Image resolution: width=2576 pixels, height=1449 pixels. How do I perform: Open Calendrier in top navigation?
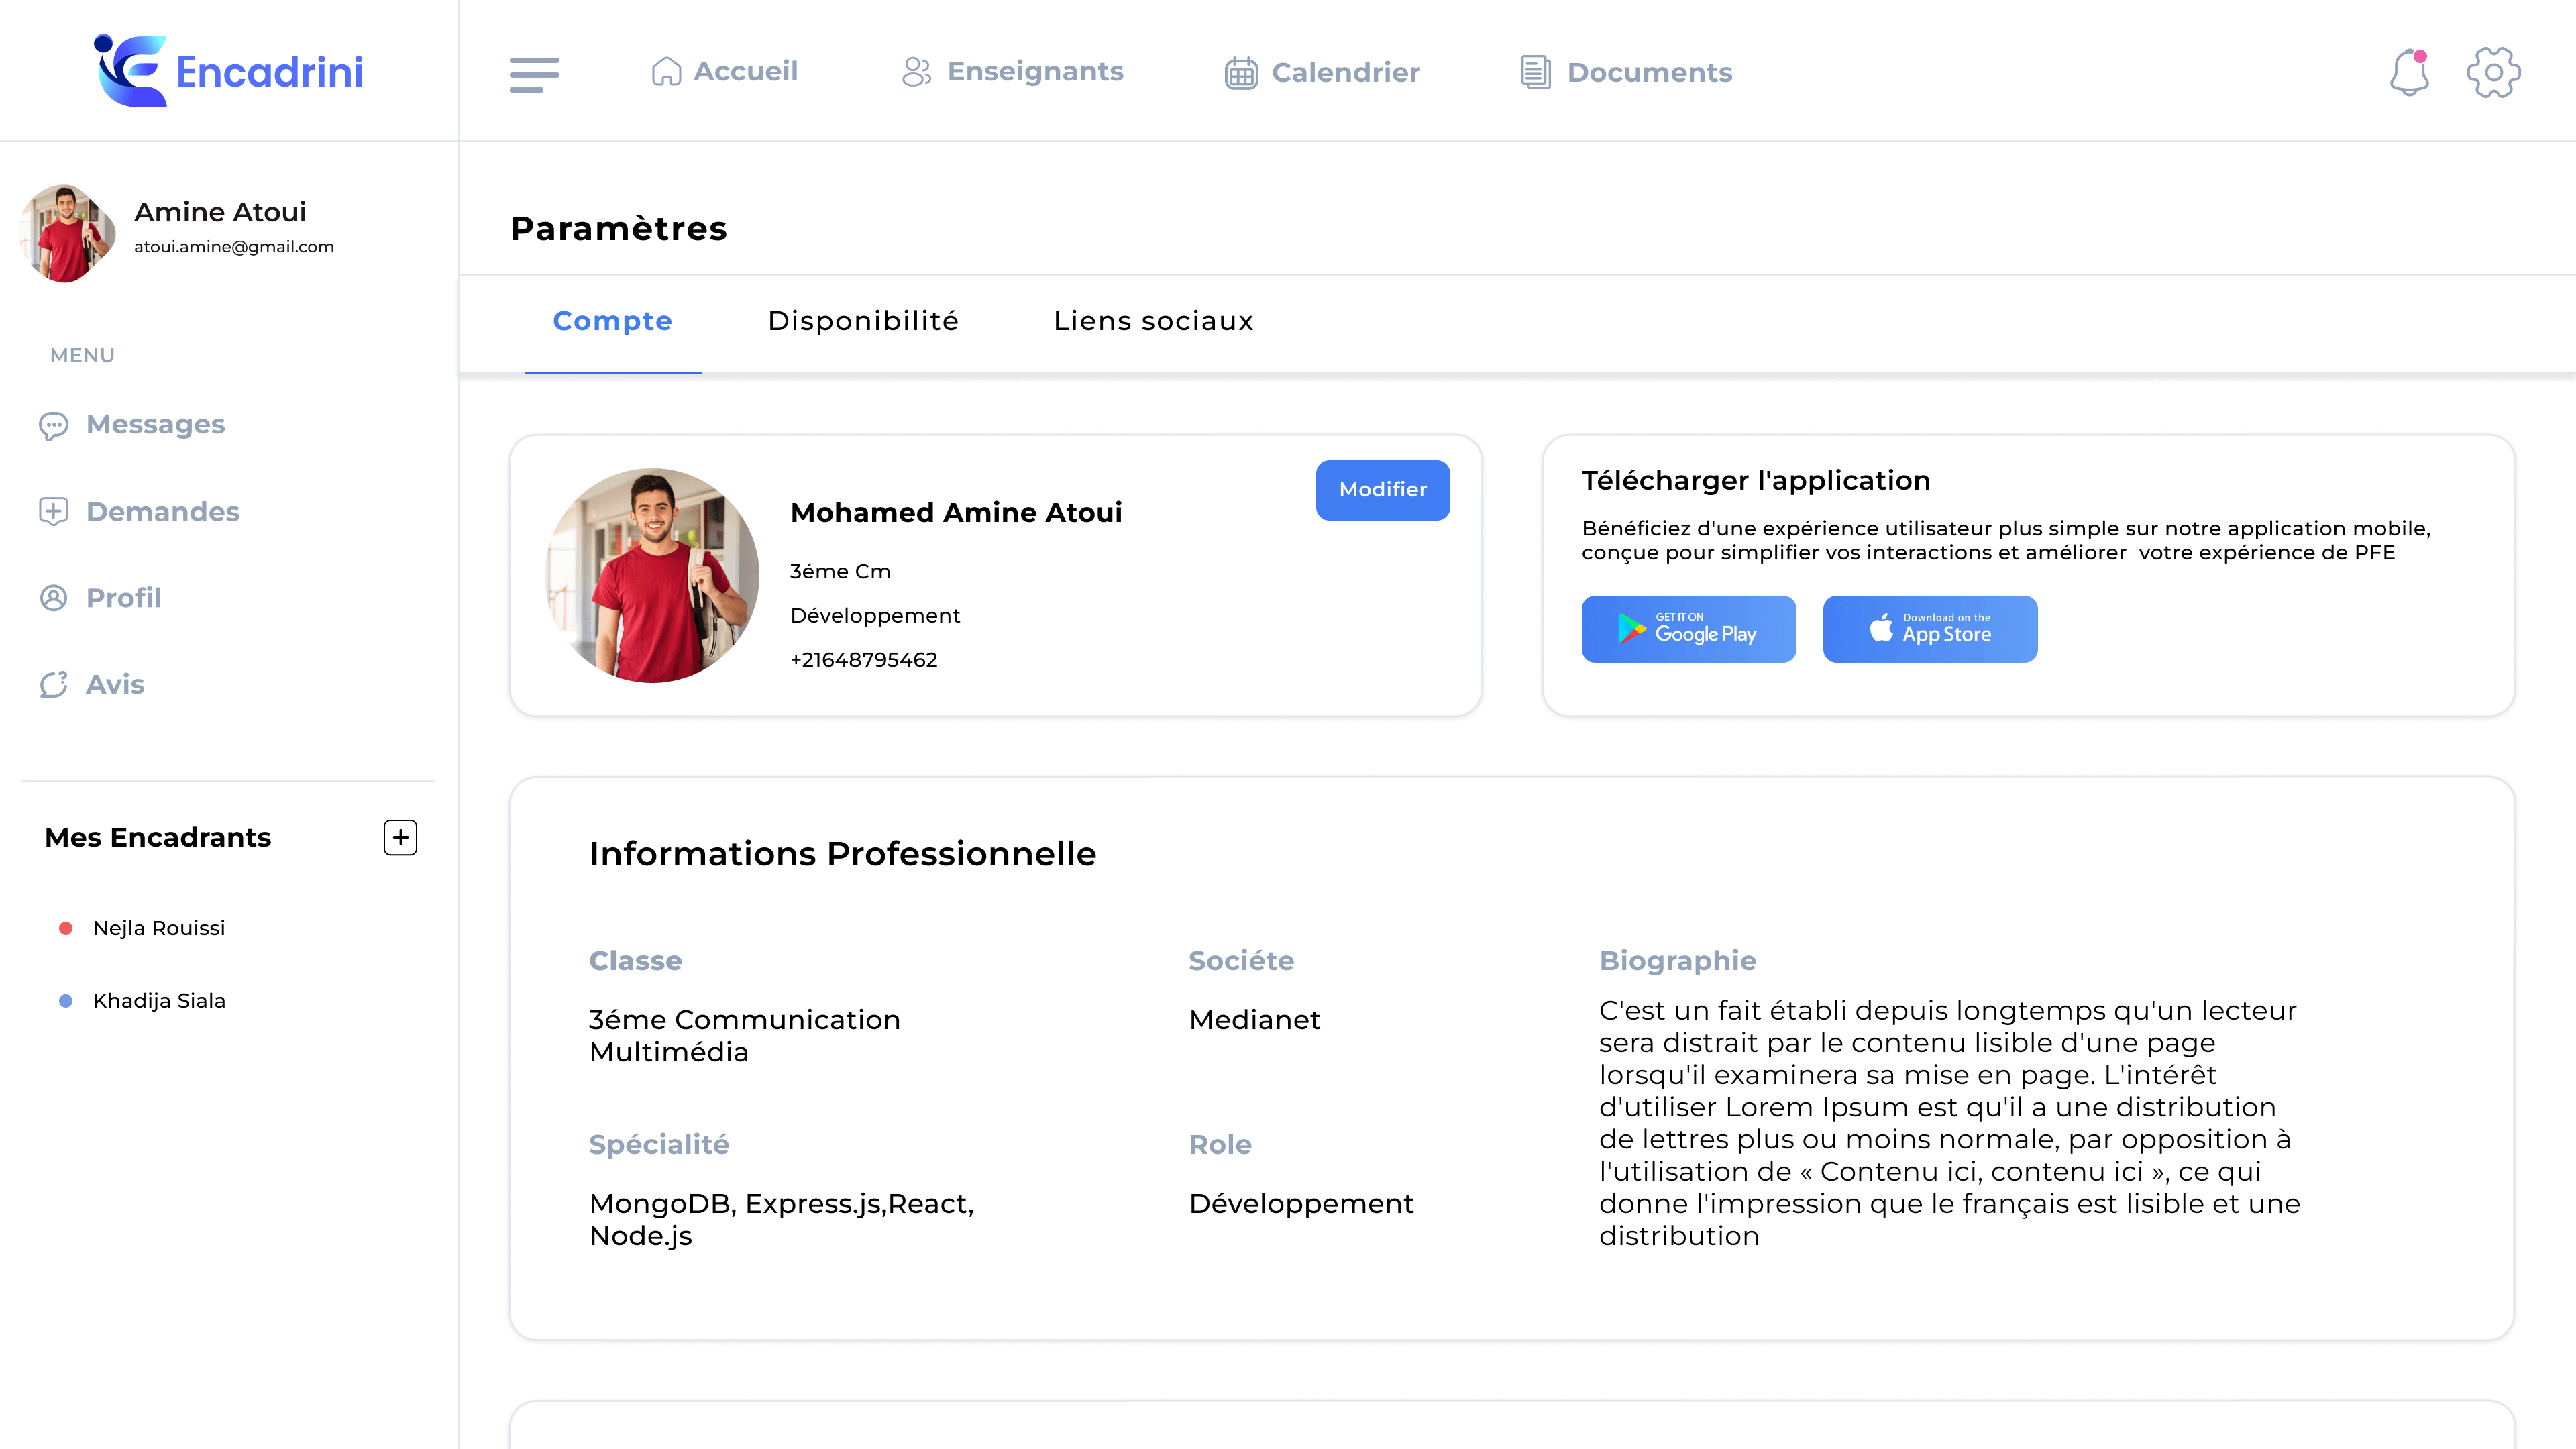(1322, 73)
